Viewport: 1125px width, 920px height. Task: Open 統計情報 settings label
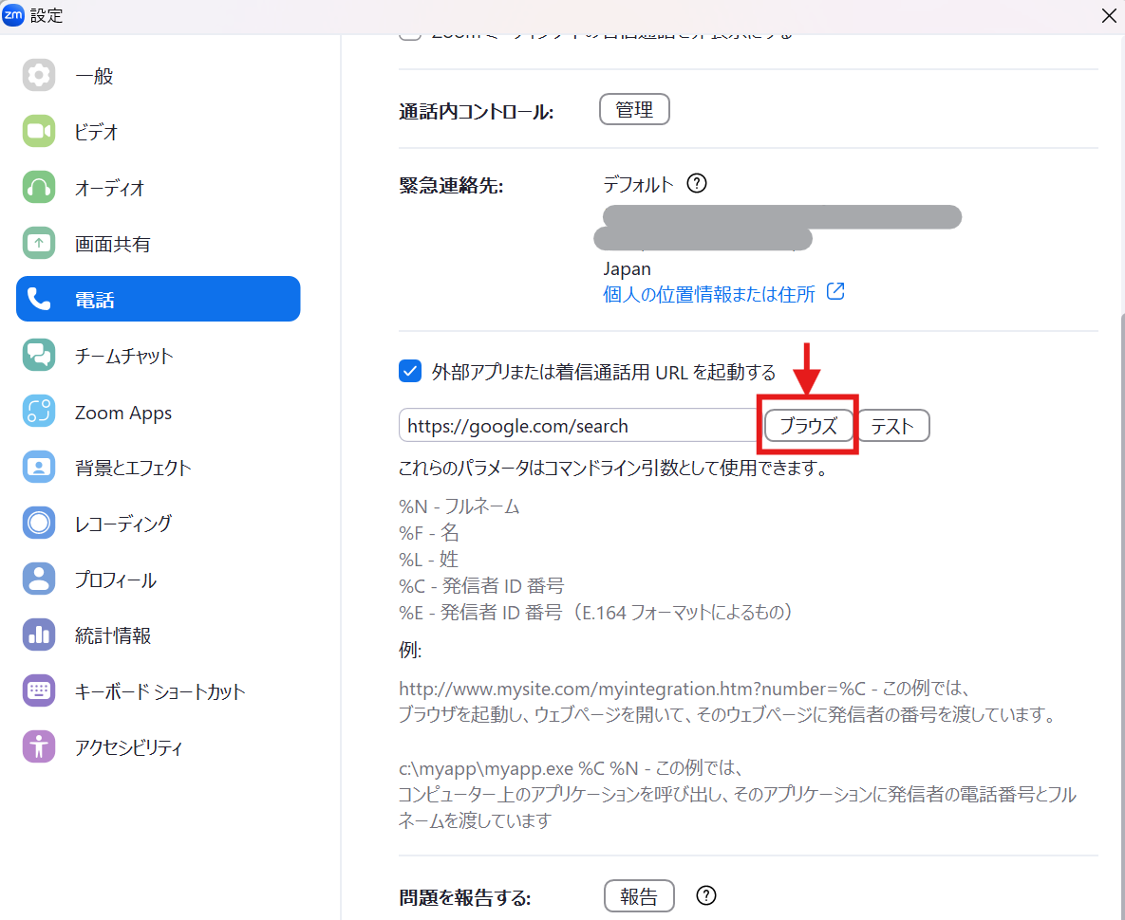click(113, 635)
